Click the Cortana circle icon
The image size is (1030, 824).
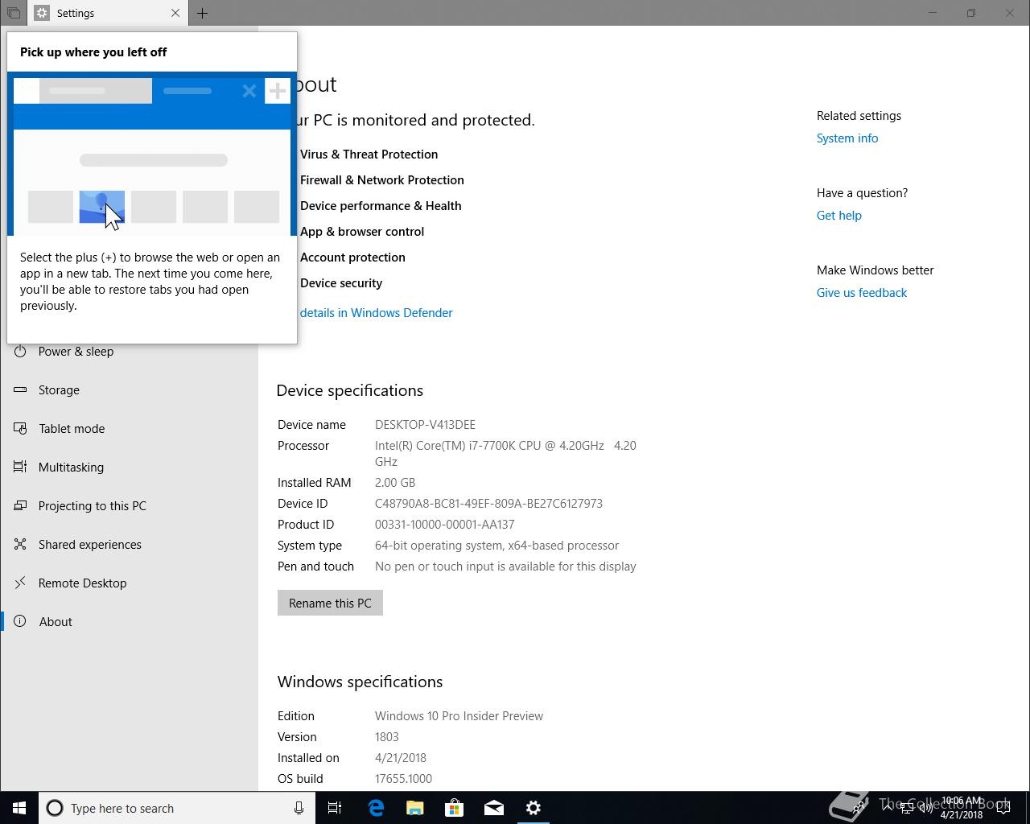tap(55, 808)
